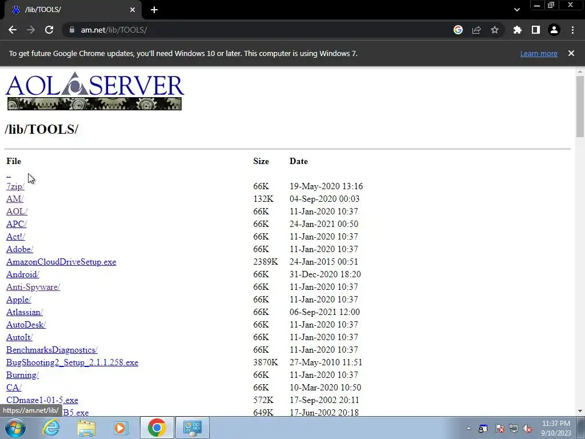
Task: Download AmazonCloudDriveSetup.exe
Action: coord(61,262)
